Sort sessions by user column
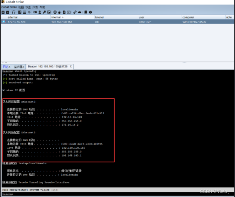The width and height of the screenshot is (235, 197). [160, 17]
